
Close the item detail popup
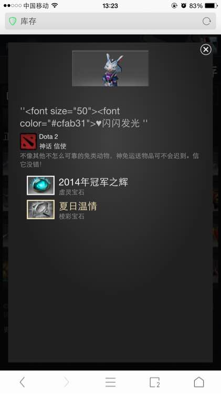click(206, 50)
